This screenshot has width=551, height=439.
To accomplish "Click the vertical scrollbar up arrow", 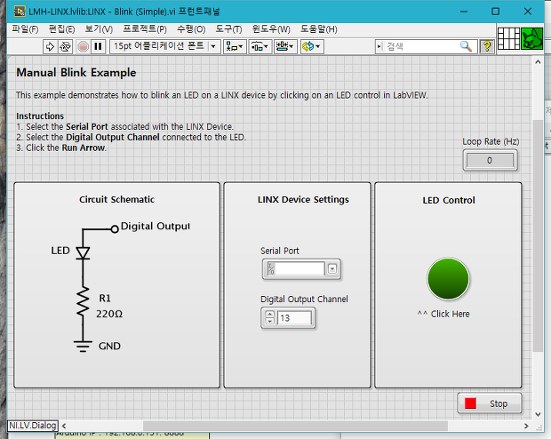I will pos(538,62).
